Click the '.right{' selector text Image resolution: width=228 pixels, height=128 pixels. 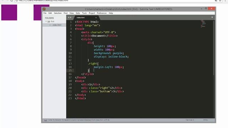click(93, 64)
